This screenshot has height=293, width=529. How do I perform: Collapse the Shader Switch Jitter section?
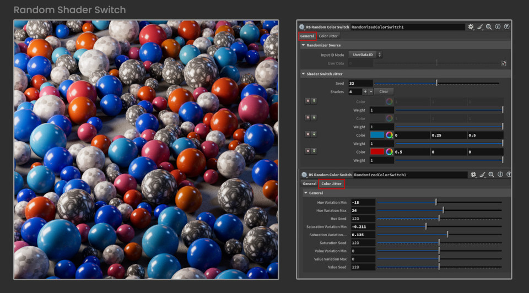[x=303, y=74]
